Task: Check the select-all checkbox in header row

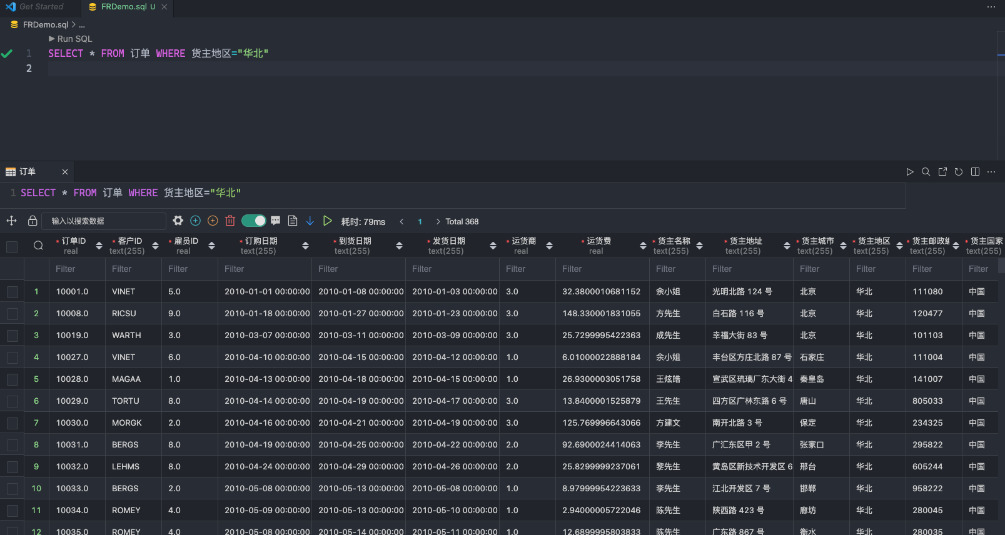Action: 12,246
